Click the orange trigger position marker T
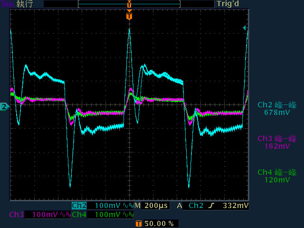The width and height of the screenshot is (304, 228). coord(129,16)
